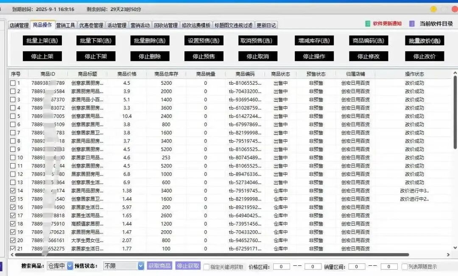Image resolution: width=458 pixels, height=276 pixels.
Task: Switch to the 营销活动 tab
Action: pos(140,25)
